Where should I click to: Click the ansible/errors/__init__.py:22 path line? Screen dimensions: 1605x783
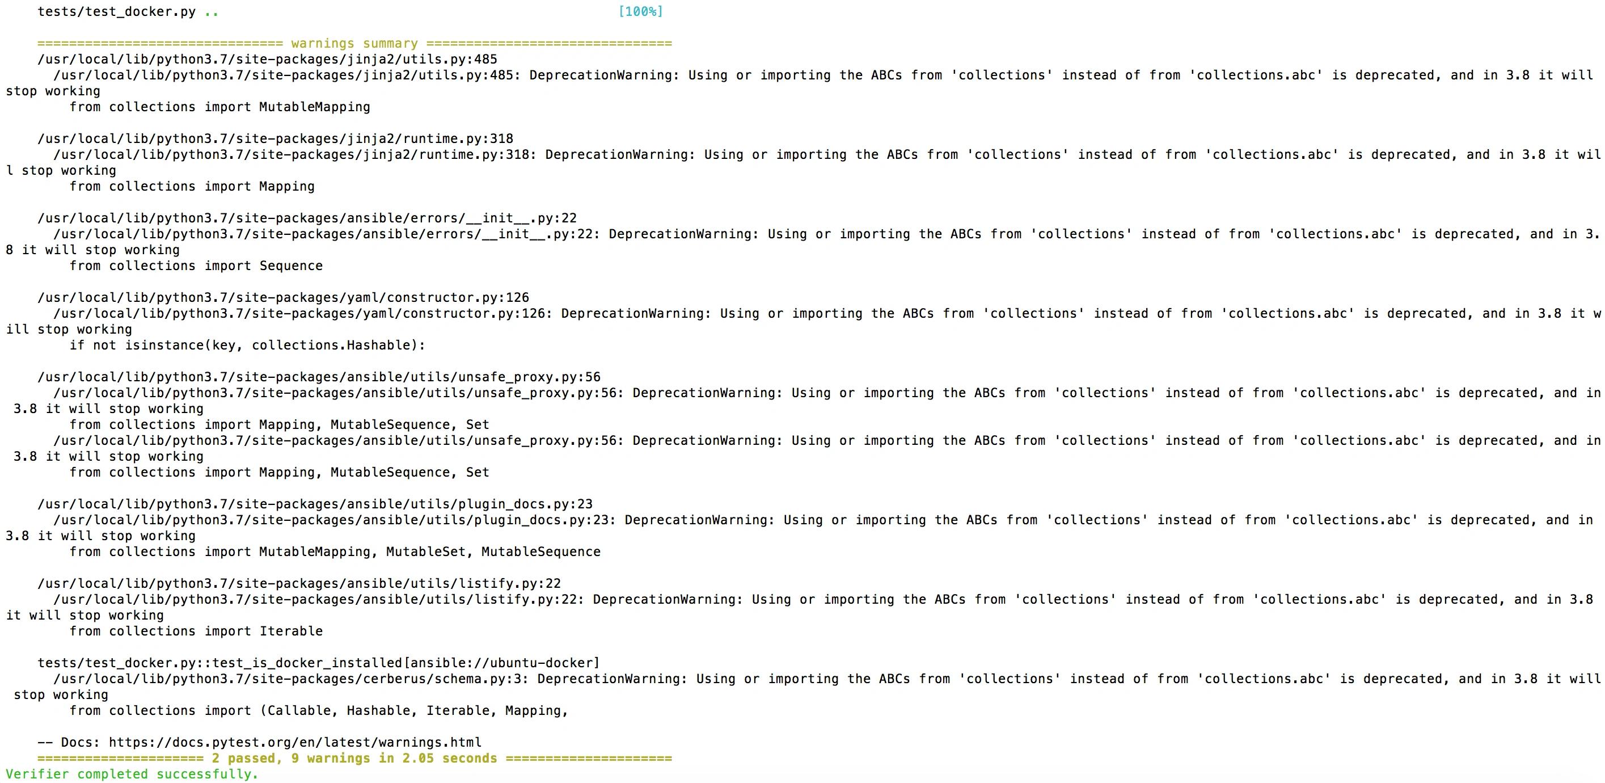pyautogui.click(x=307, y=218)
